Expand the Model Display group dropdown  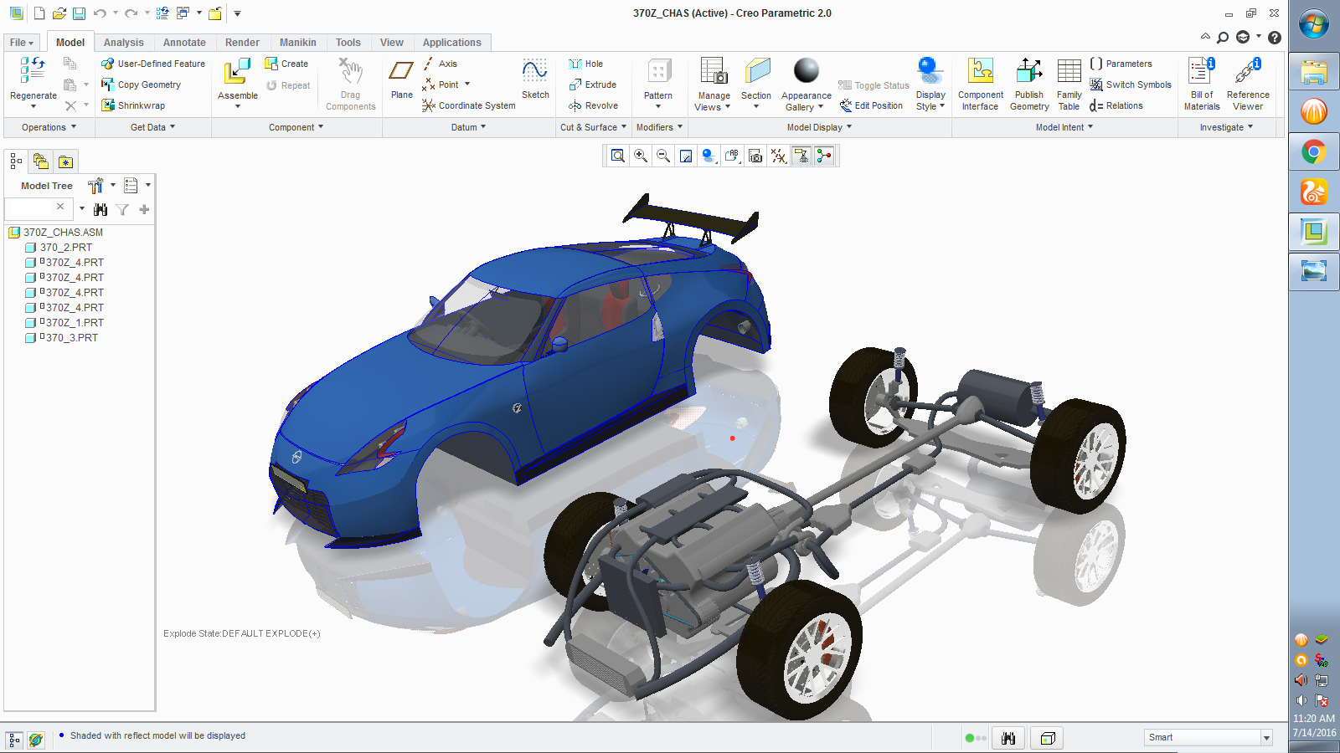(819, 127)
